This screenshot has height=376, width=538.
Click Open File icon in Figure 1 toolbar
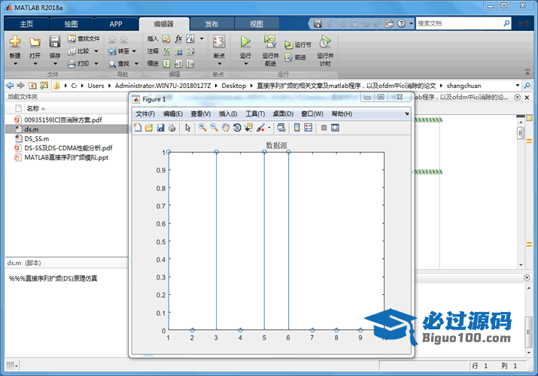tap(149, 128)
